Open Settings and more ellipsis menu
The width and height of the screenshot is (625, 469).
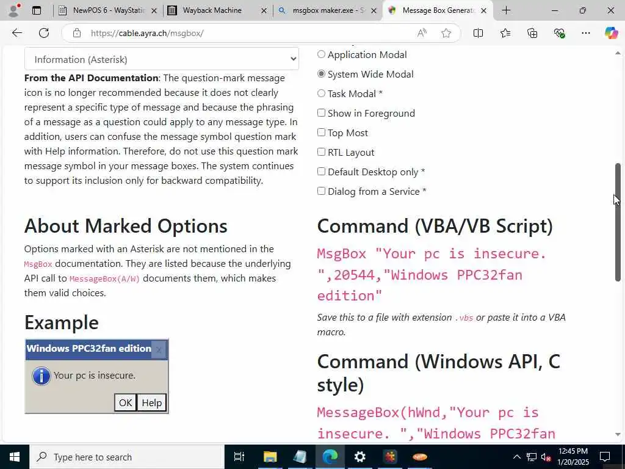tap(585, 33)
